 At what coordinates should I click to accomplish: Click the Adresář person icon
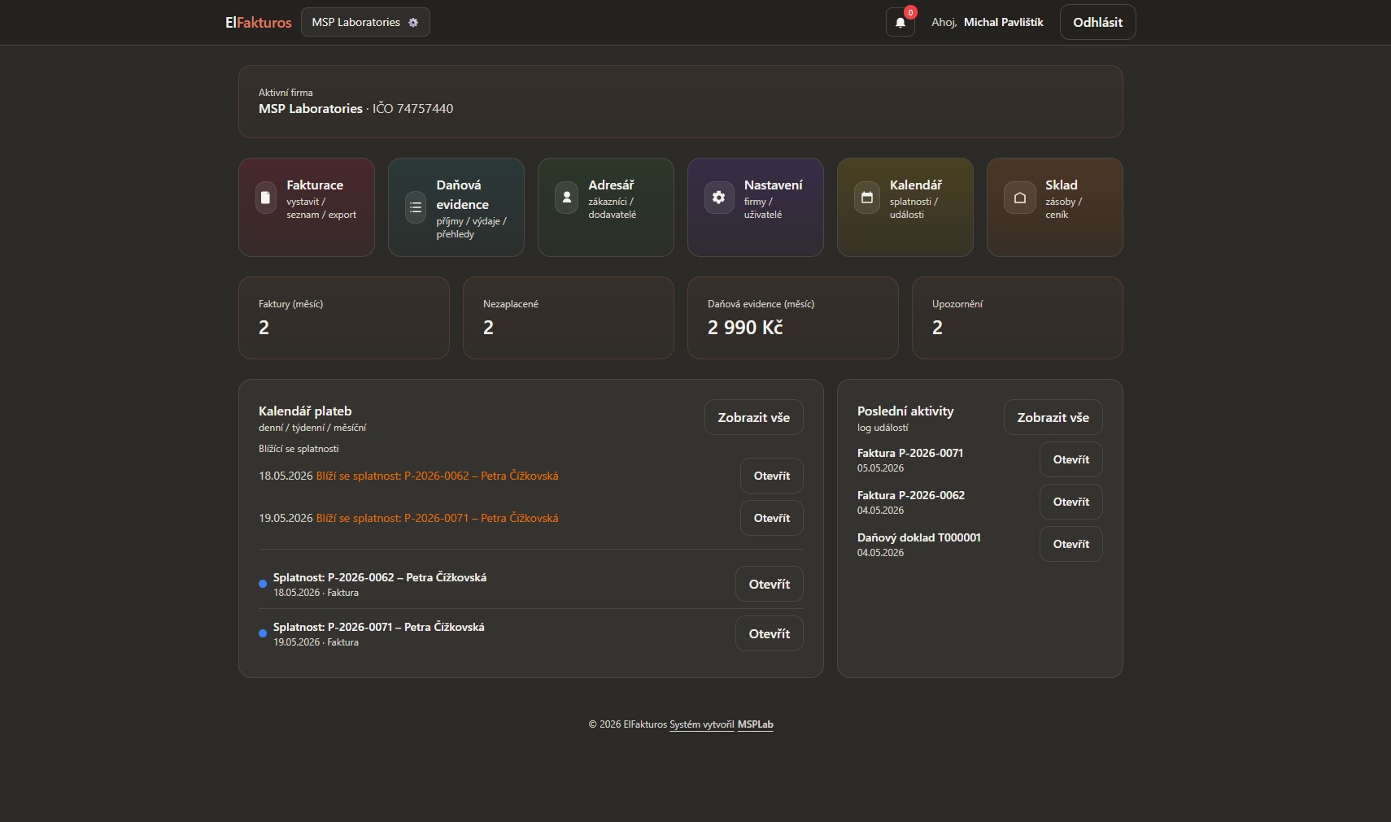pyautogui.click(x=567, y=198)
